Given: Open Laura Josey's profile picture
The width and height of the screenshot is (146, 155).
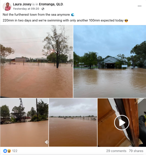Looking at the screenshot, I should pyautogui.click(x=7, y=6).
